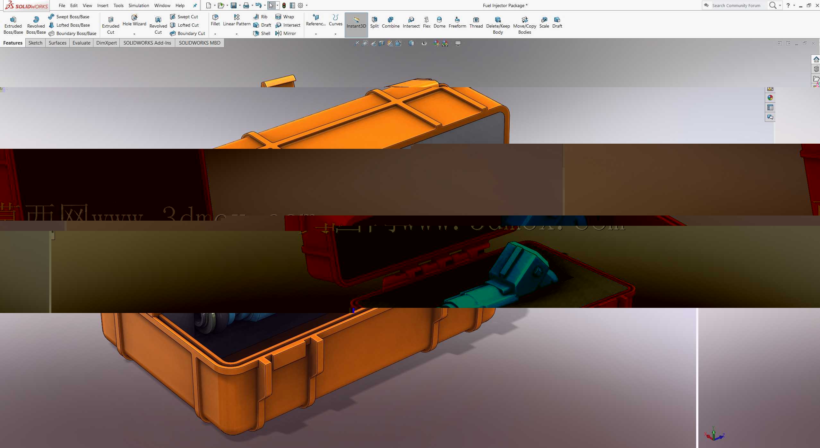Launch the Hole Wizard
This screenshot has height=448, width=820.
(134, 20)
